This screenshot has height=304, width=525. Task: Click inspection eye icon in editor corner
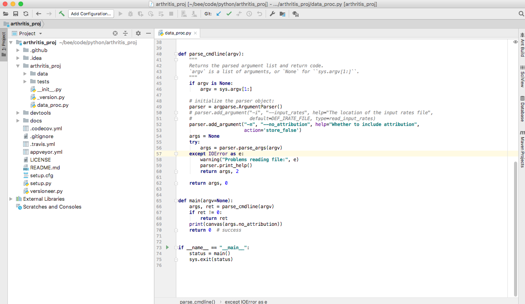click(516, 42)
